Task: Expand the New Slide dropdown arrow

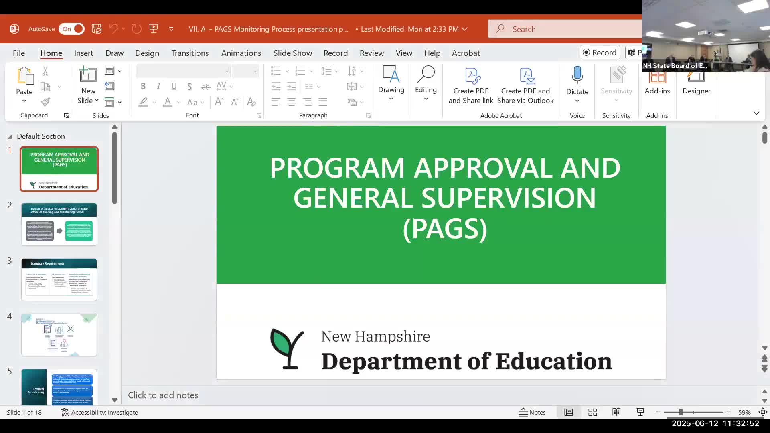Action: (97, 100)
